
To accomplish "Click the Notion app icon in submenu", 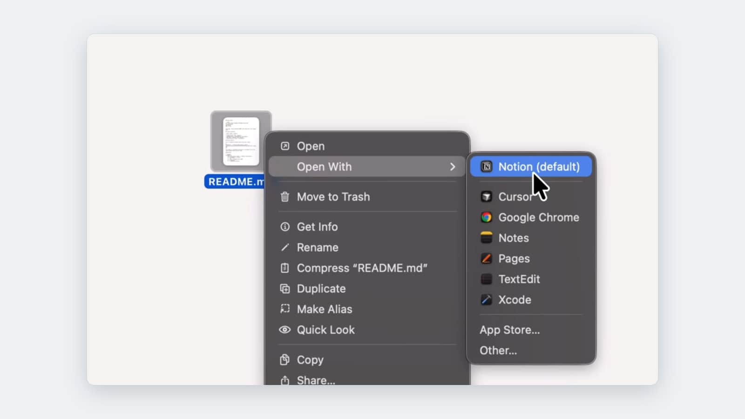I will pyautogui.click(x=486, y=167).
